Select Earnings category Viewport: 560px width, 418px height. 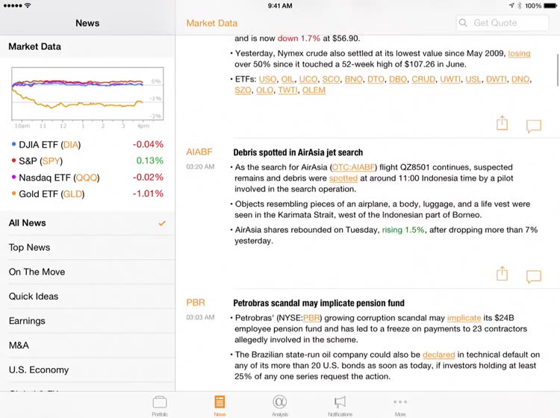[x=87, y=321]
